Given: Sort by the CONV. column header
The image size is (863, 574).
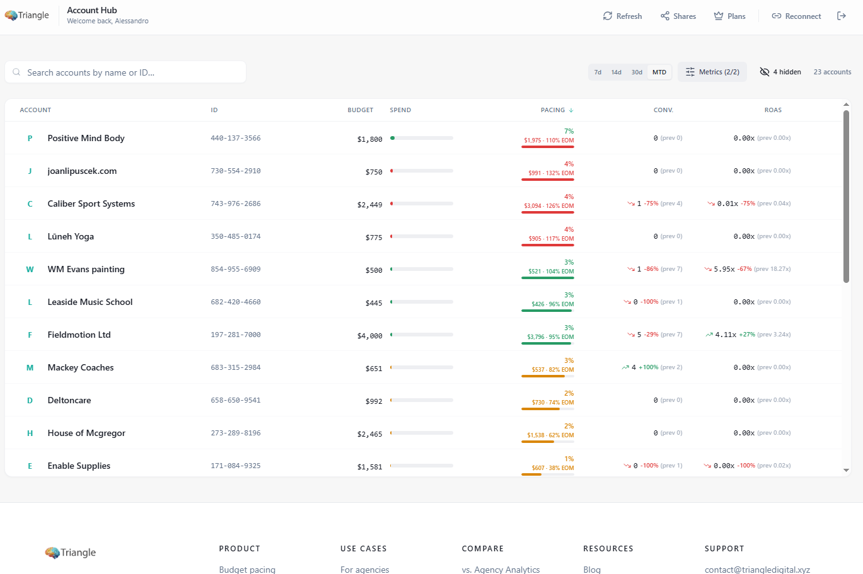Looking at the screenshot, I should coord(663,110).
